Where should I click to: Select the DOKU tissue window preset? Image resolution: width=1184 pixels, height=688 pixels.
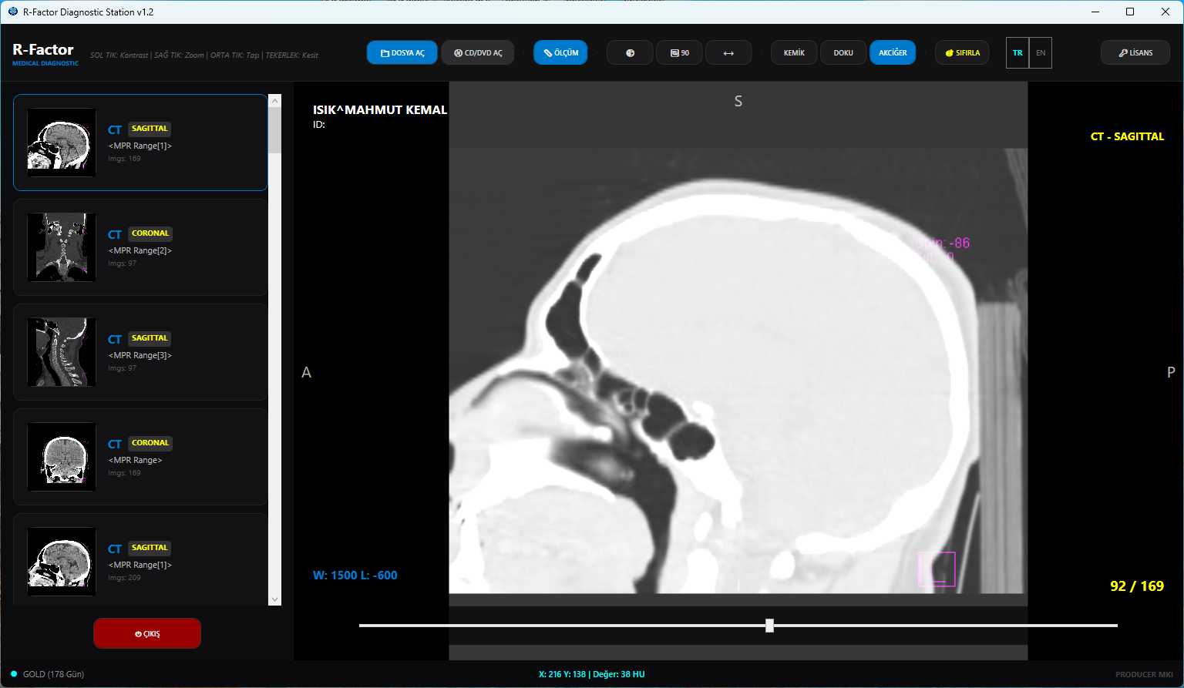tap(843, 53)
